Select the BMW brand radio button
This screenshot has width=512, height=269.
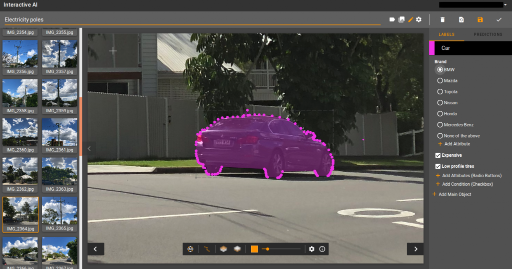click(x=440, y=69)
